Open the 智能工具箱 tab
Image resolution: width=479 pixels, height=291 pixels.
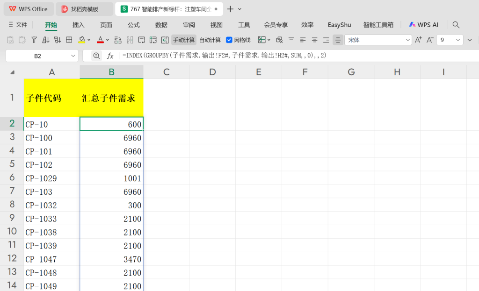point(378,25)
